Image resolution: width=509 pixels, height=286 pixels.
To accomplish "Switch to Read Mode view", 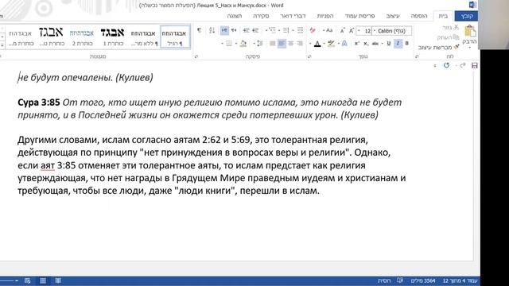I will [58, 280].
